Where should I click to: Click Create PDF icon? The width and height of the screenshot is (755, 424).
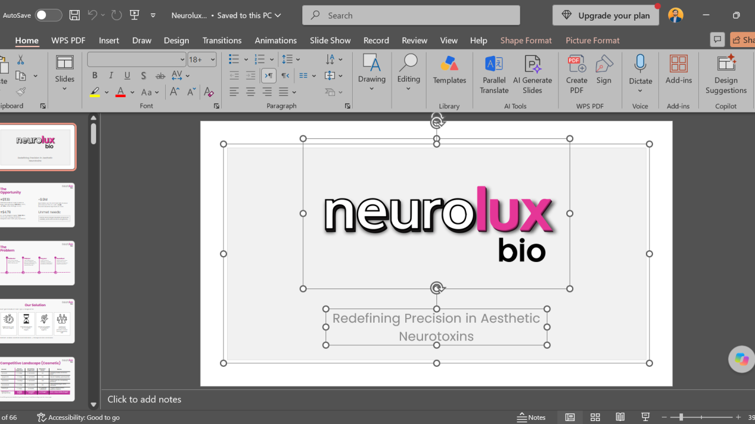[576, 74]
